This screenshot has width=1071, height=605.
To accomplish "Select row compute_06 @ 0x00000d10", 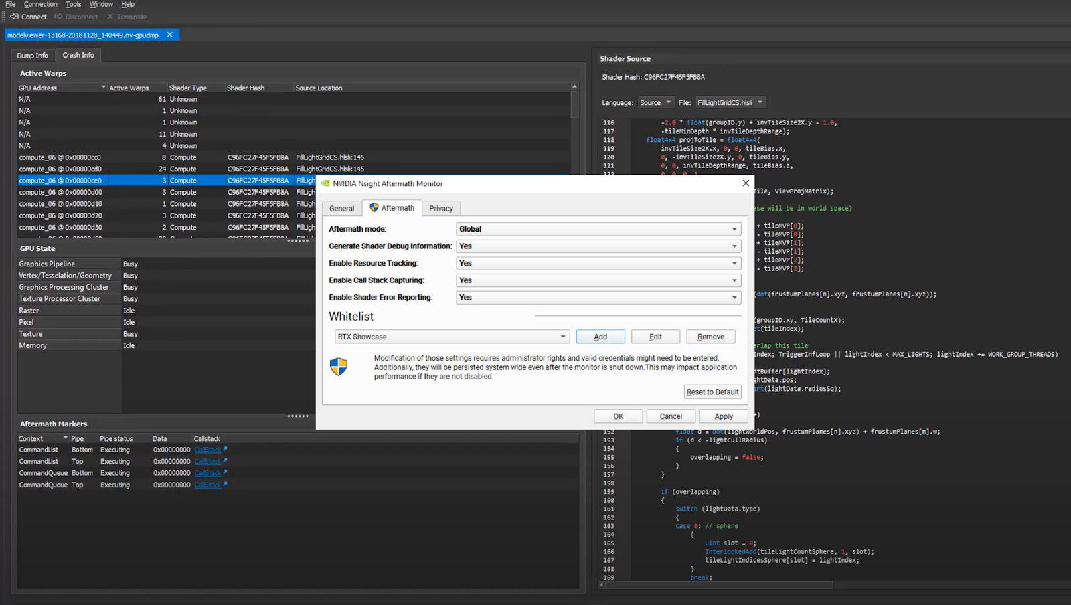I will pyautogui.click(x=167, y=204).
